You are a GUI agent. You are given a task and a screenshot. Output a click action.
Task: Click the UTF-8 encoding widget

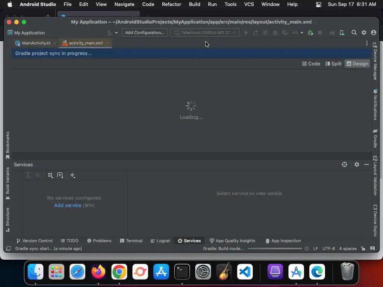328,249
